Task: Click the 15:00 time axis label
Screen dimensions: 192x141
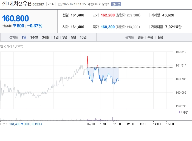Action: [170, 124]
